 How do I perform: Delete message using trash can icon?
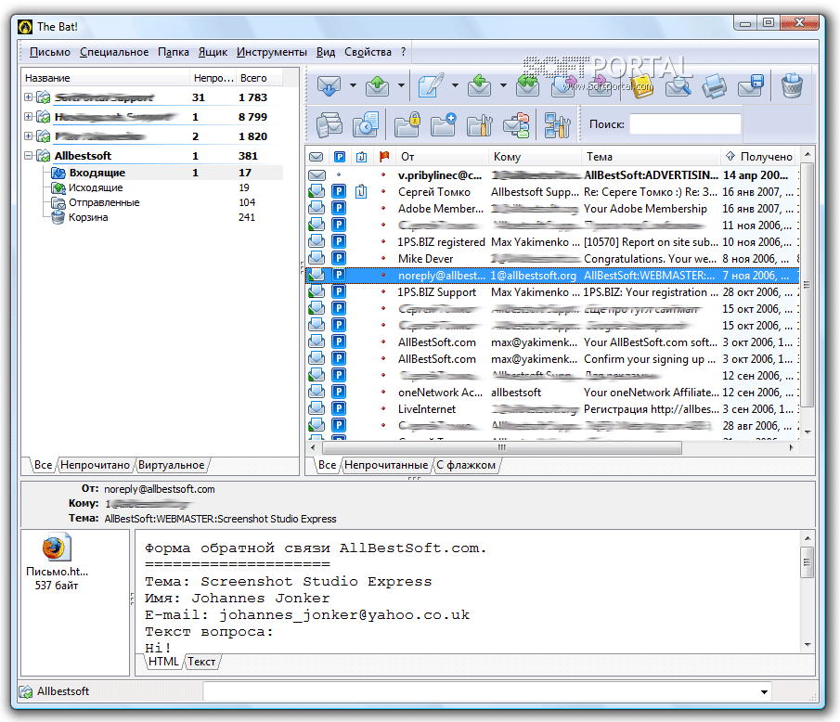pos(792,86)
